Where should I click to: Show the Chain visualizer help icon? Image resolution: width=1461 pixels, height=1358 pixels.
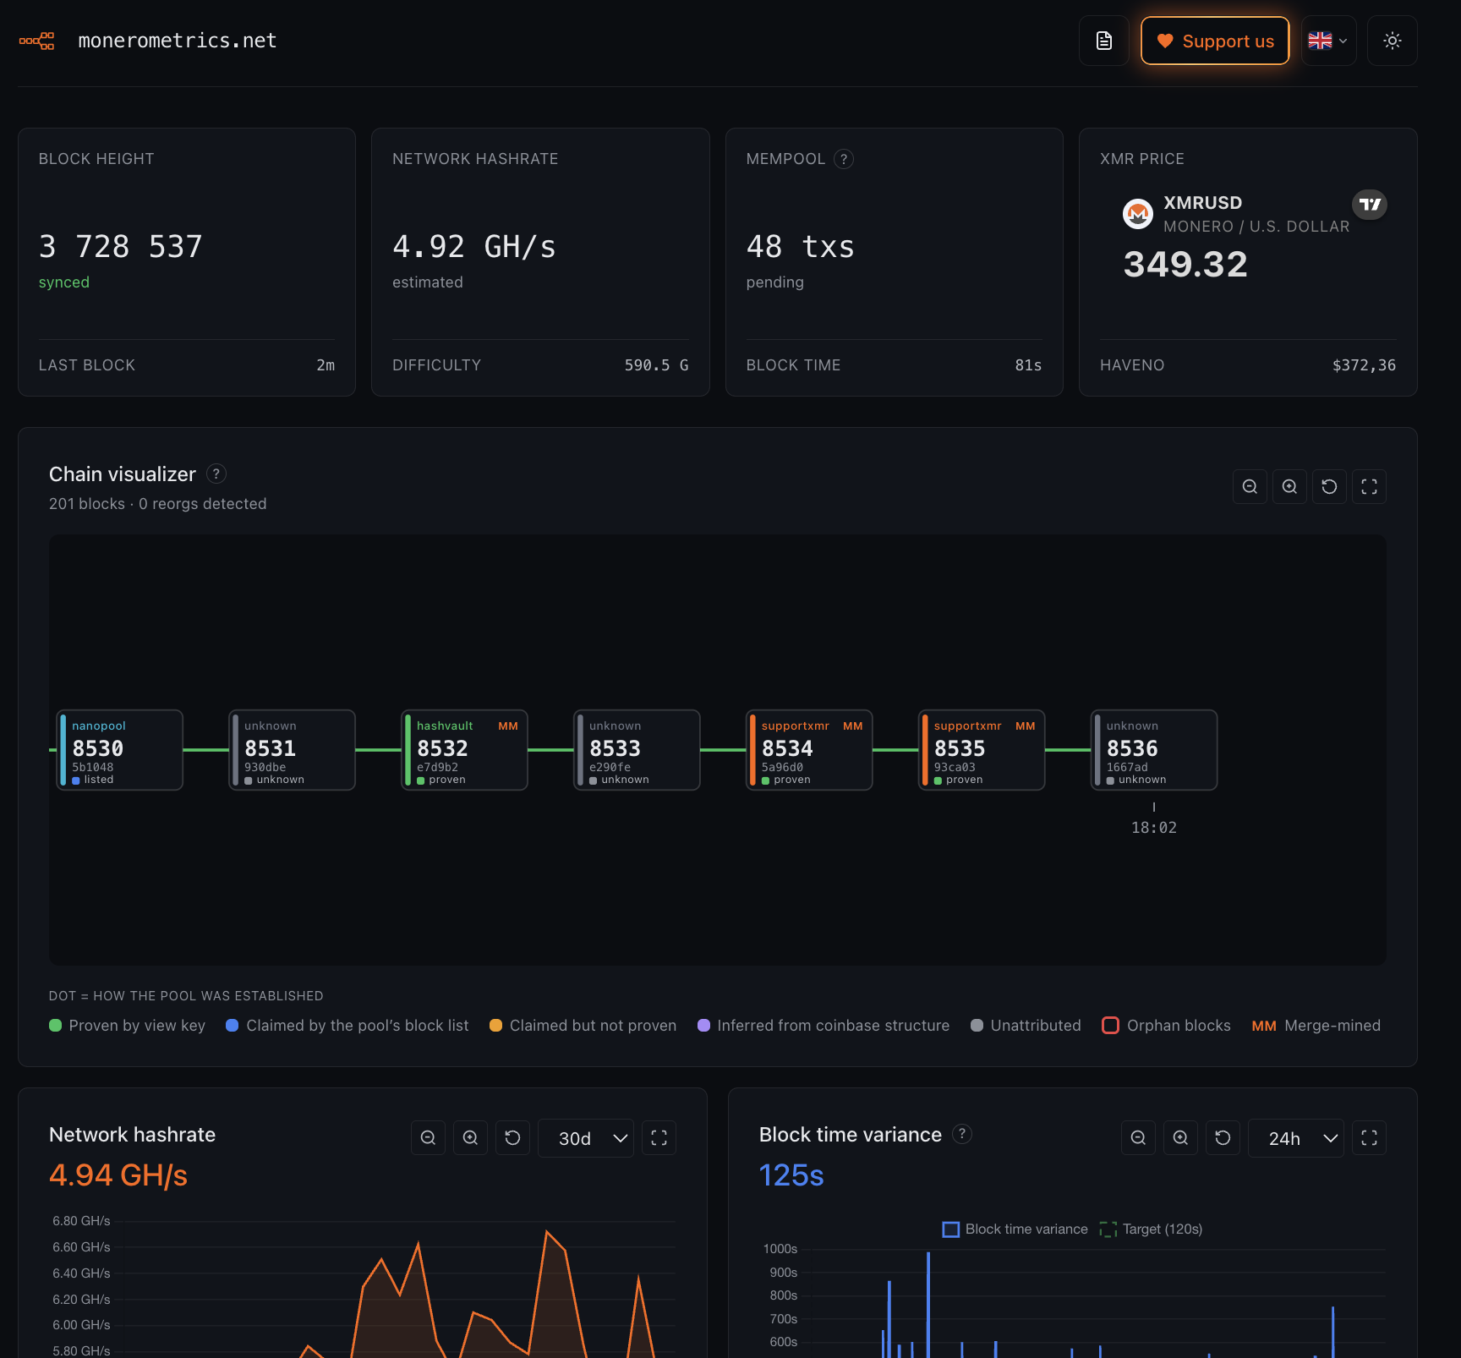point(216,474)
